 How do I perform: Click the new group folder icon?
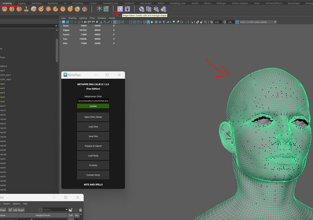70,210
